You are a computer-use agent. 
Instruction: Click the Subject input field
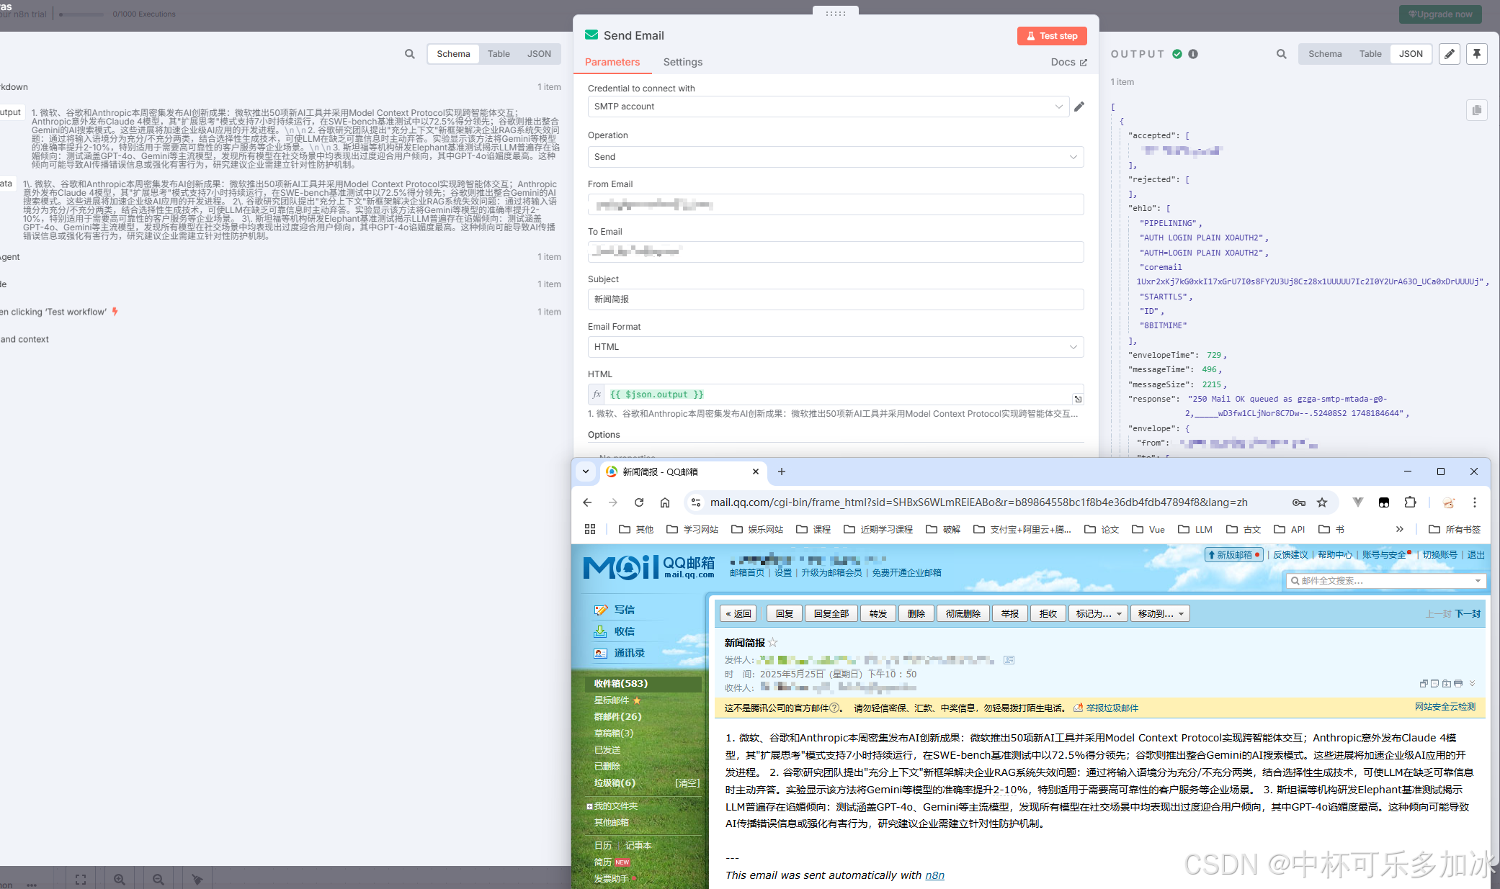tap(835, 299)
